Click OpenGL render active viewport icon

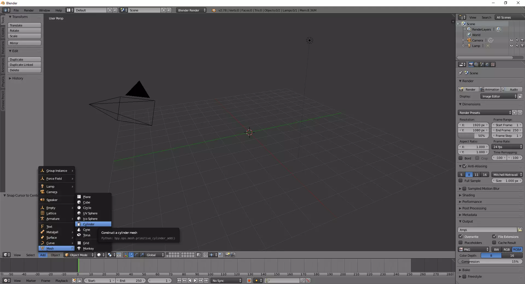227,255
